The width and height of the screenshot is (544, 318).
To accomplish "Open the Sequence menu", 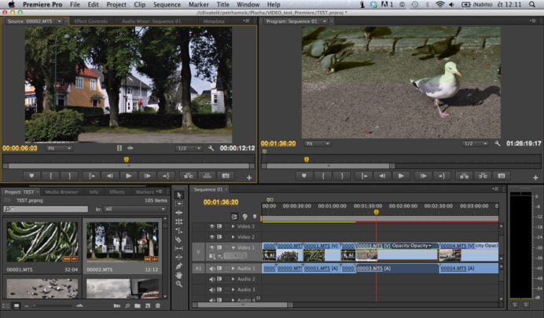I will click(x=167, y=5).
